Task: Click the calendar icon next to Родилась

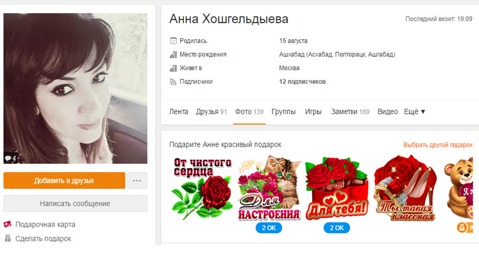Action: [x=173, y=41]
